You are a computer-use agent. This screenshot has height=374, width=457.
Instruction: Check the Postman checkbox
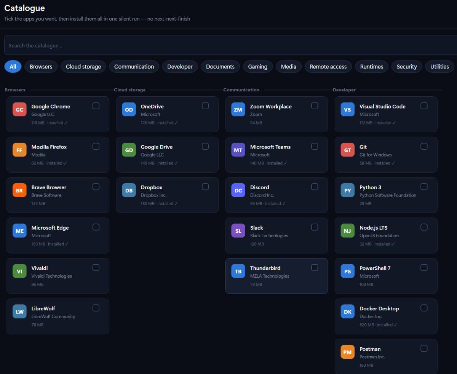pos(424,348)
